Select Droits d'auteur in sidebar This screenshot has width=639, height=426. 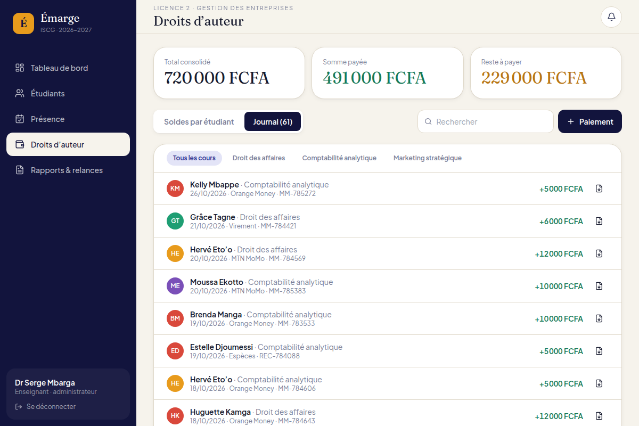pos(68,144)
